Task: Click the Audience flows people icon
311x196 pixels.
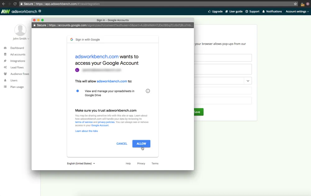Action: tap(5, 74)
